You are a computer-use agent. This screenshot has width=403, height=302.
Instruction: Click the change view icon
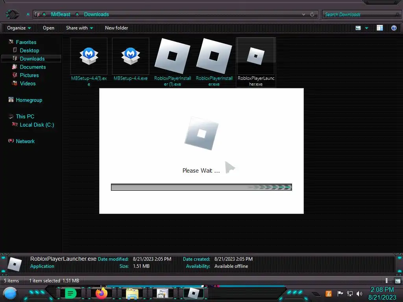coord(358,28)
